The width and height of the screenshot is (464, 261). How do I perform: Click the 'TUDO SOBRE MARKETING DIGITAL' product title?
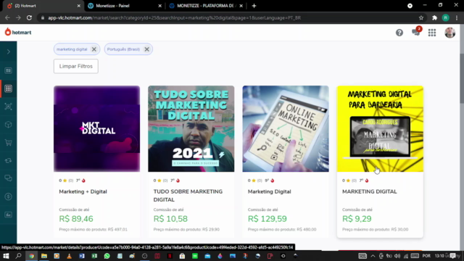188,196
